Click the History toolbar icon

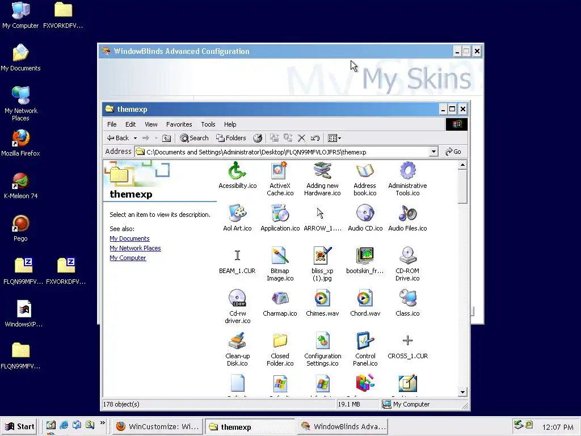(258, 139)
